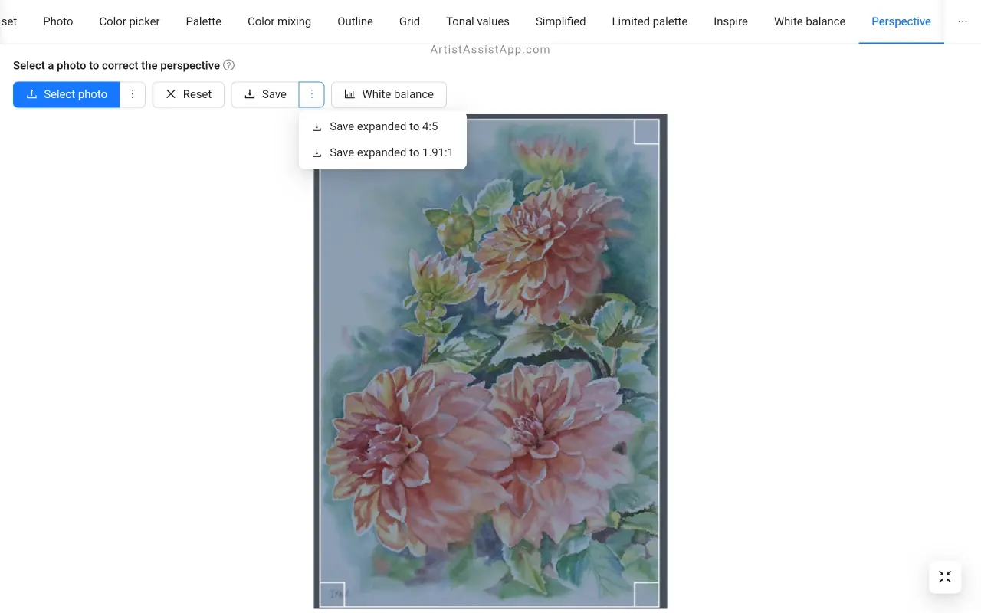Go to the Color mixing tab

(279, 21)
